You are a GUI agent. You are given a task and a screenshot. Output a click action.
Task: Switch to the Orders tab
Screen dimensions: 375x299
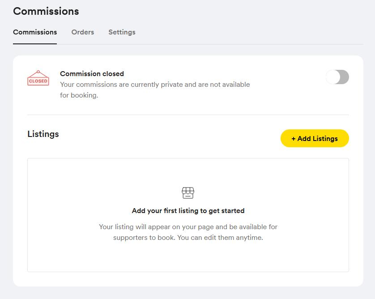[x=83, y=32]
